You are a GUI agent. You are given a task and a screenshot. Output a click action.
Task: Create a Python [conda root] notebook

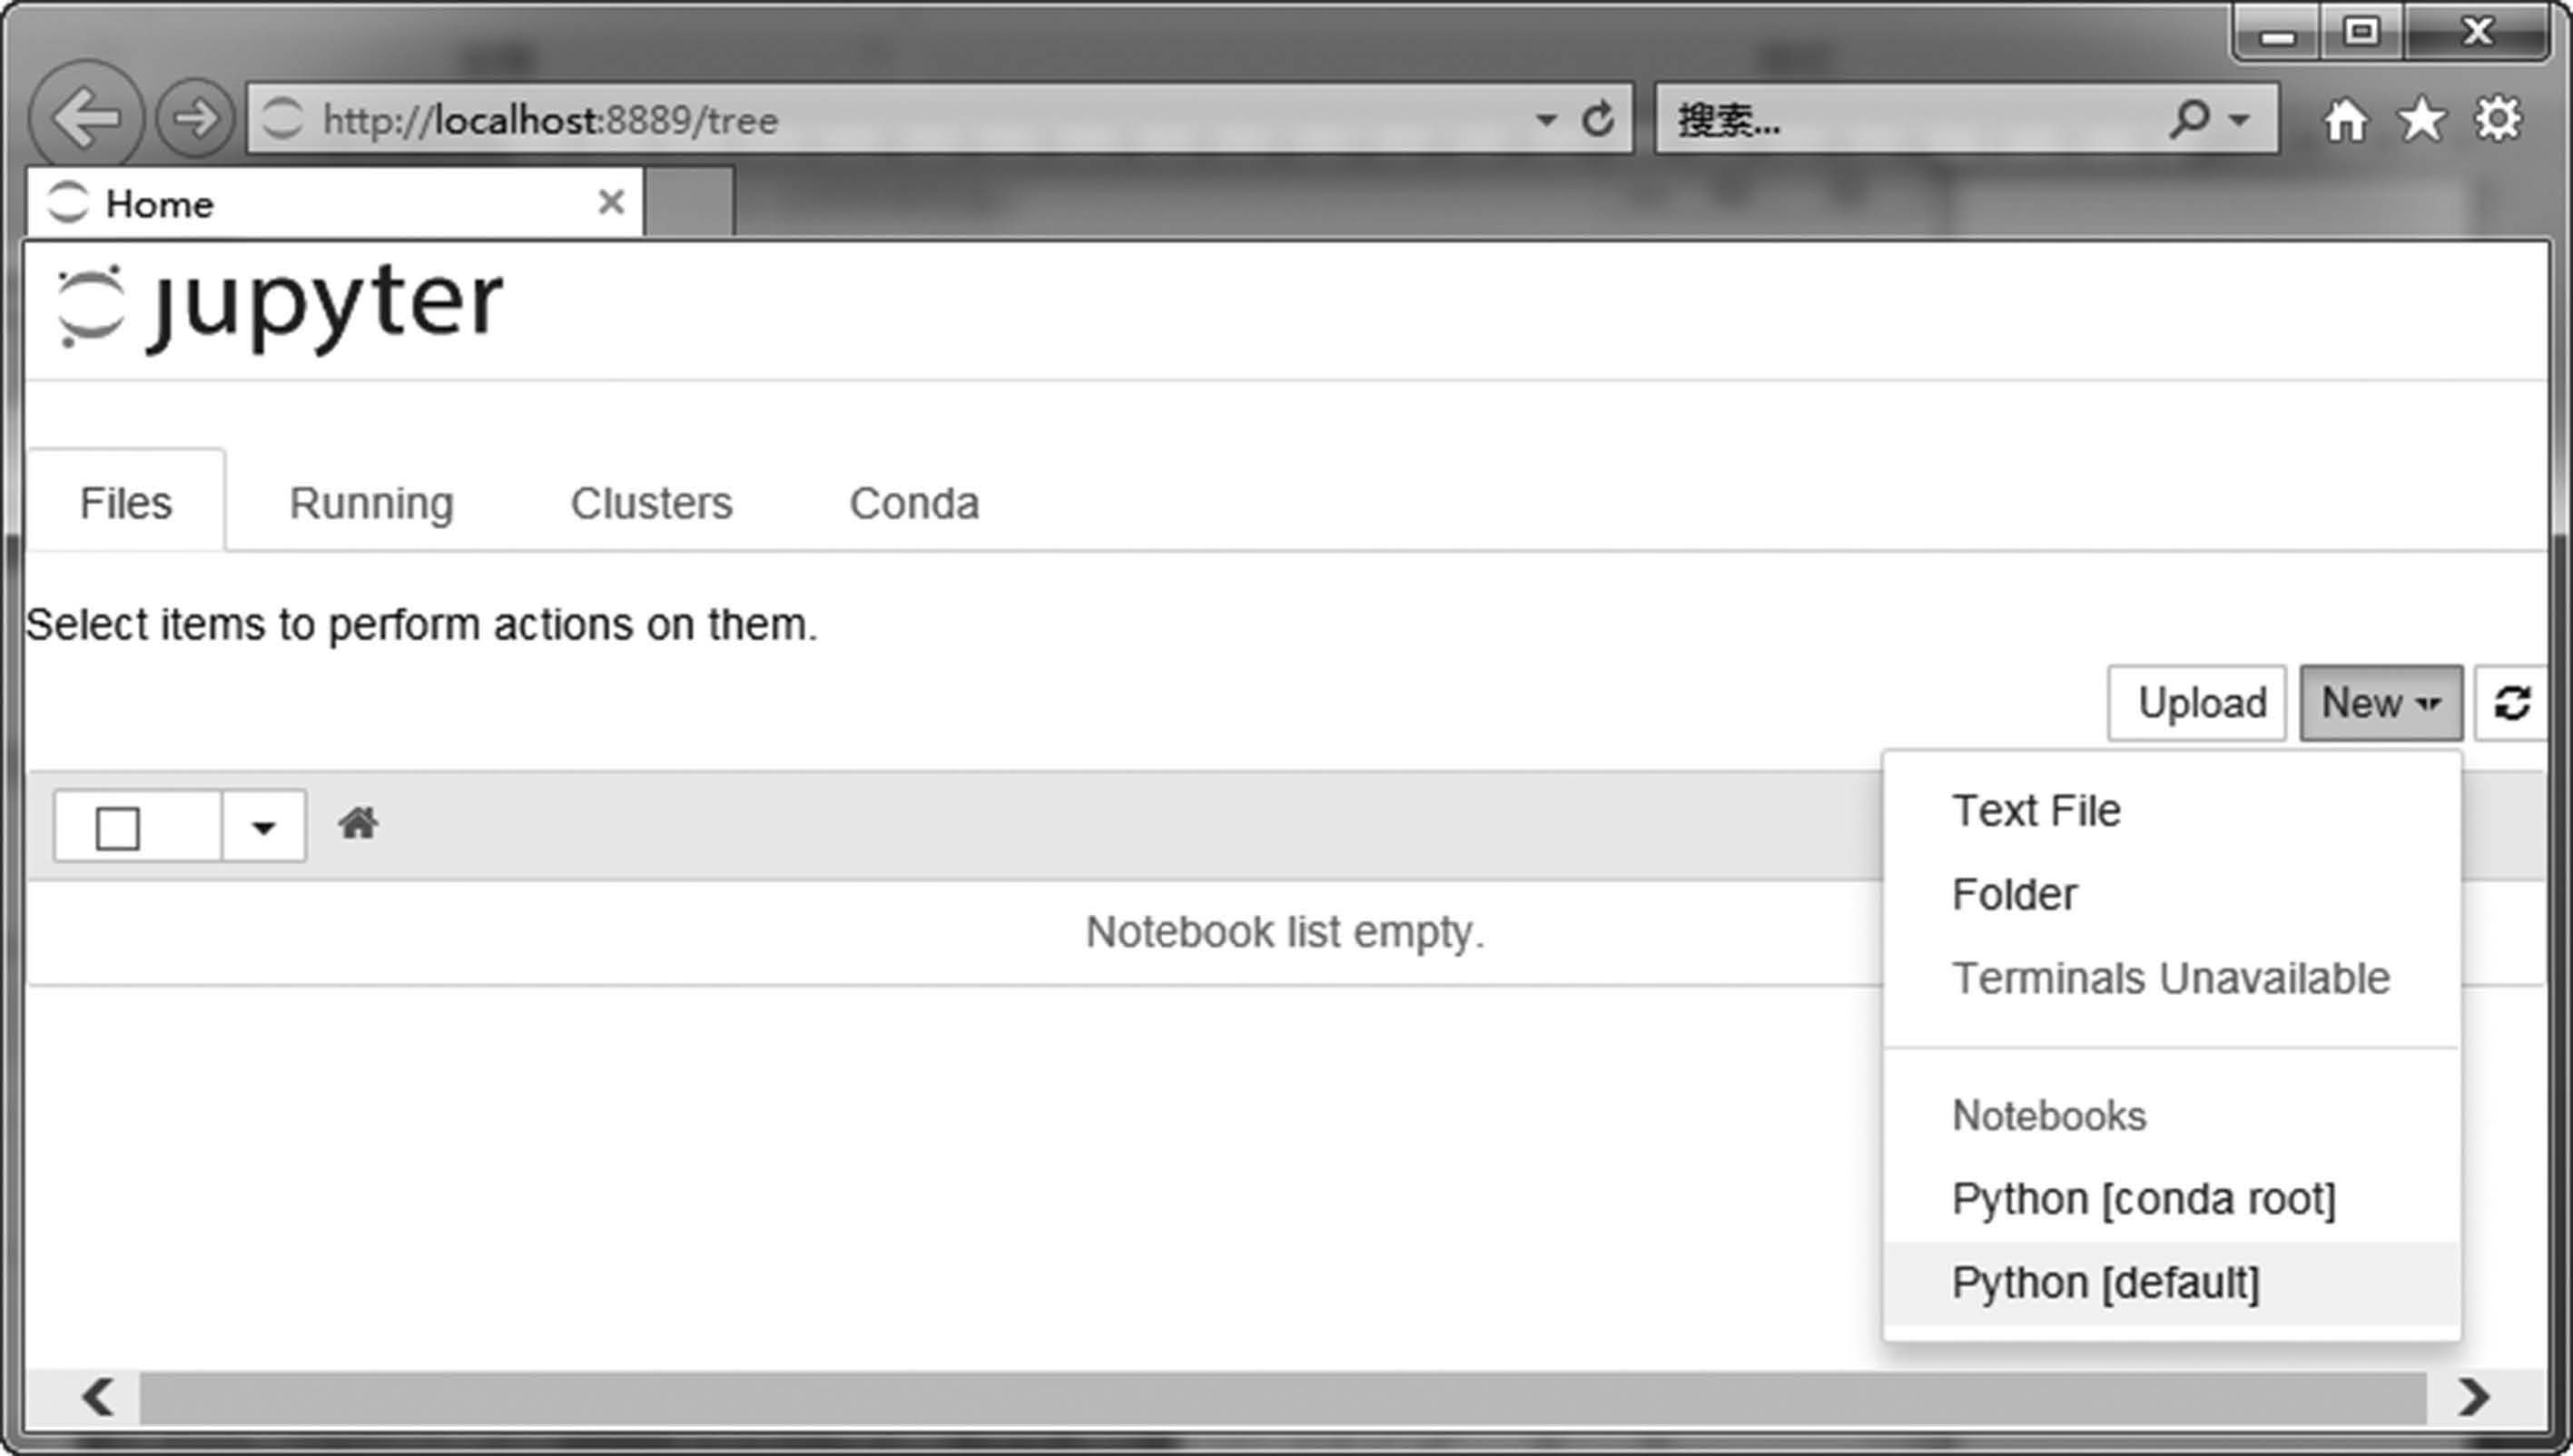[2171, 1198]
